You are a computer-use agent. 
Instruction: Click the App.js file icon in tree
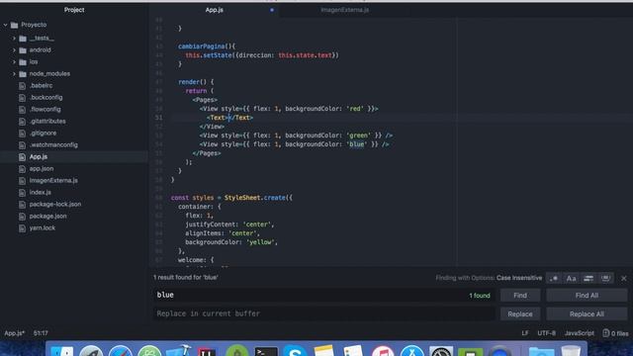(x=22, y=157)
